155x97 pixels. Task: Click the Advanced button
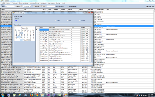37,6
